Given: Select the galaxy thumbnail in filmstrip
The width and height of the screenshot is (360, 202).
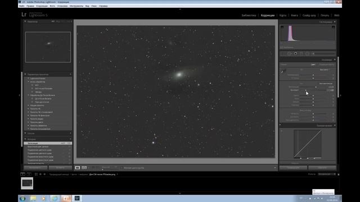Looking at the screenshot, I should tap(27, 183).
